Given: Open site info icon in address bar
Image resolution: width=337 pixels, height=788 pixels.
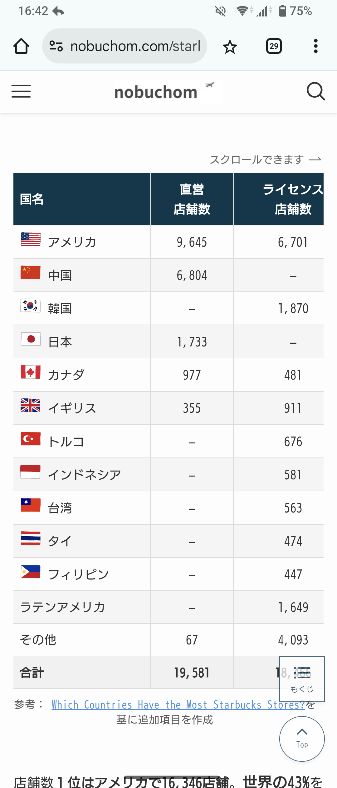Looking at the screenshot, I should pos(56,46).
